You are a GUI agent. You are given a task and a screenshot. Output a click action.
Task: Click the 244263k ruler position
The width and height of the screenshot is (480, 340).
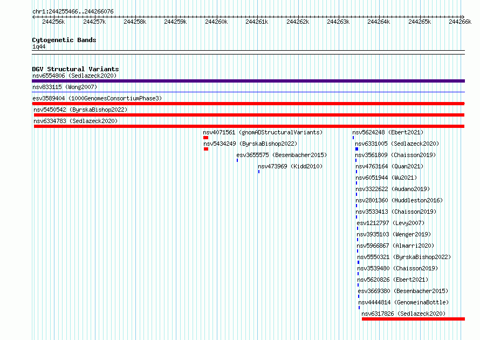[338, 22]
